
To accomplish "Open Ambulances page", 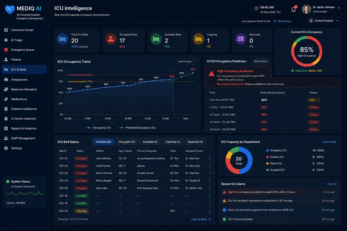I will pos(19,80).
